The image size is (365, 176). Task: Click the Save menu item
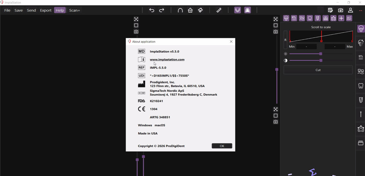(19, 10)
